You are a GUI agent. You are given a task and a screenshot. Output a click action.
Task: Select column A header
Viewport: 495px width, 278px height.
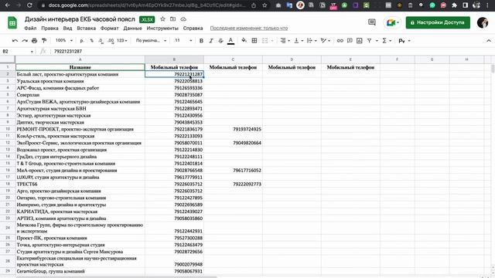tap(80, 59)
